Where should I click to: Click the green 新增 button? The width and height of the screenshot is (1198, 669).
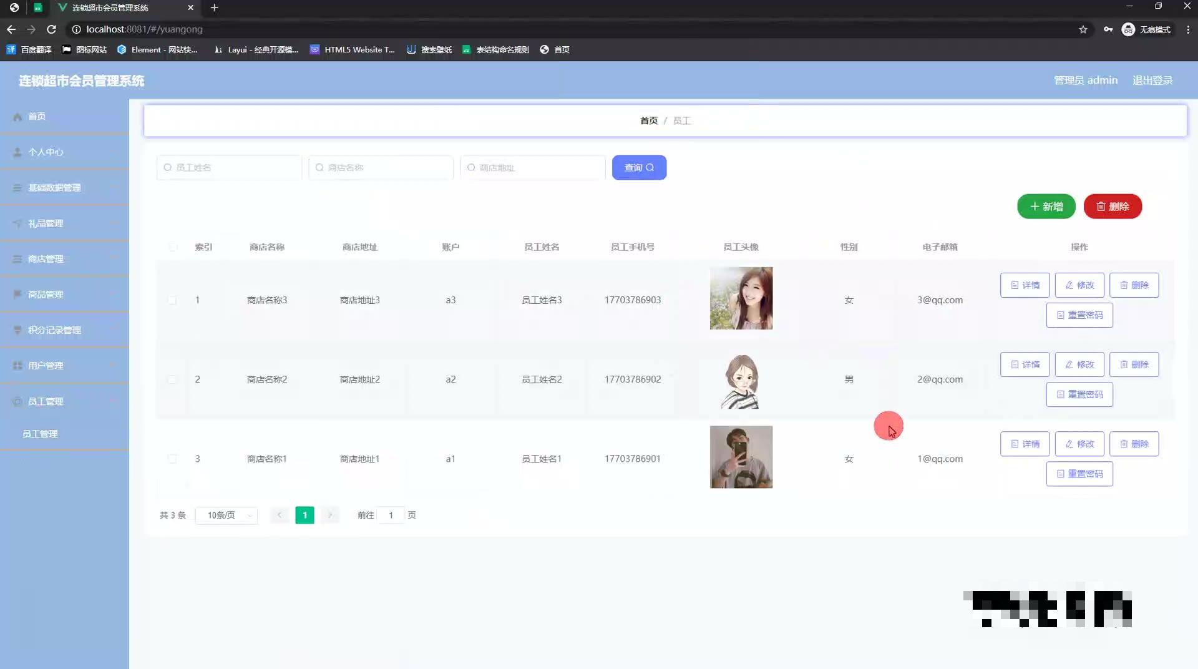pyautogui.click(x=1046, y=207)
